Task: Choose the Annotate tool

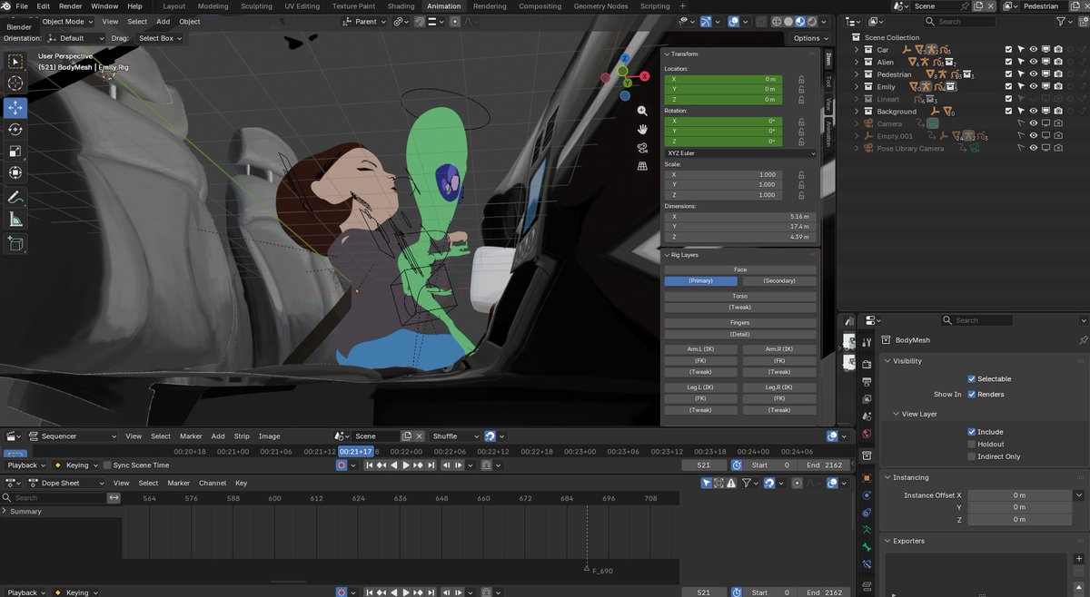Action: point(15,197)
